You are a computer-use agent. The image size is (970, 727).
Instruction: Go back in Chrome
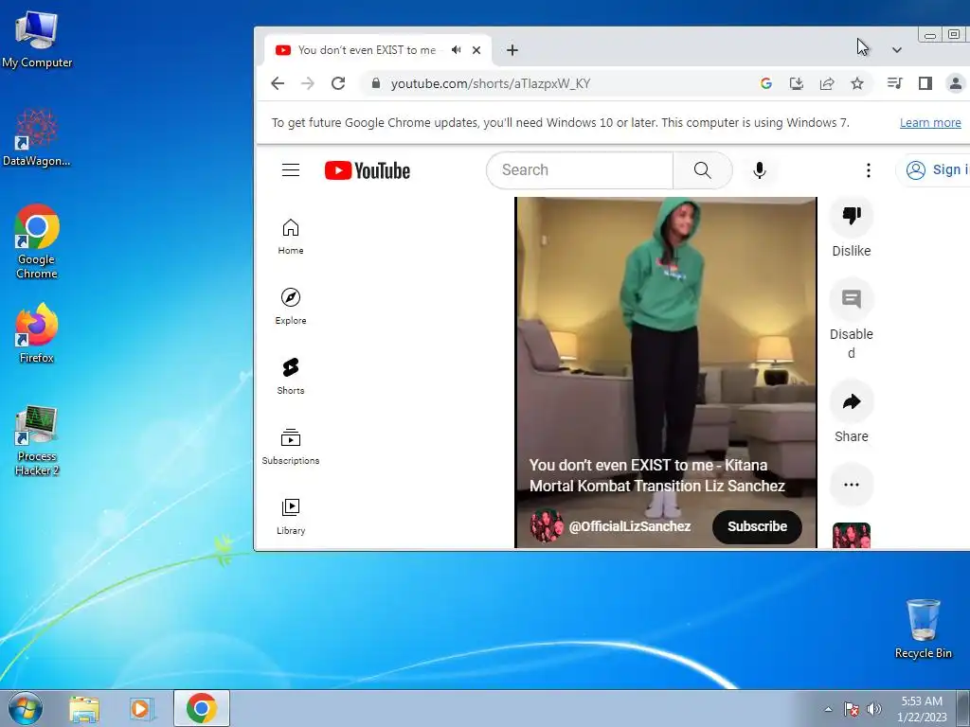tap(278, 83)
